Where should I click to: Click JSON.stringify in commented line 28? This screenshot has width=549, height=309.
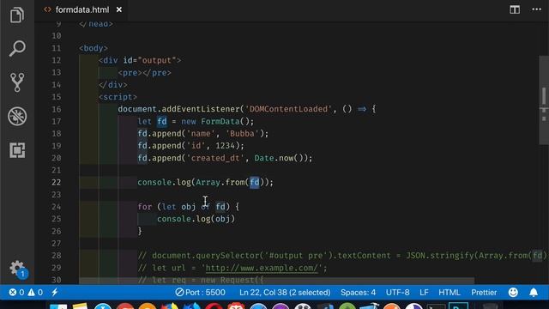(439, 256)
